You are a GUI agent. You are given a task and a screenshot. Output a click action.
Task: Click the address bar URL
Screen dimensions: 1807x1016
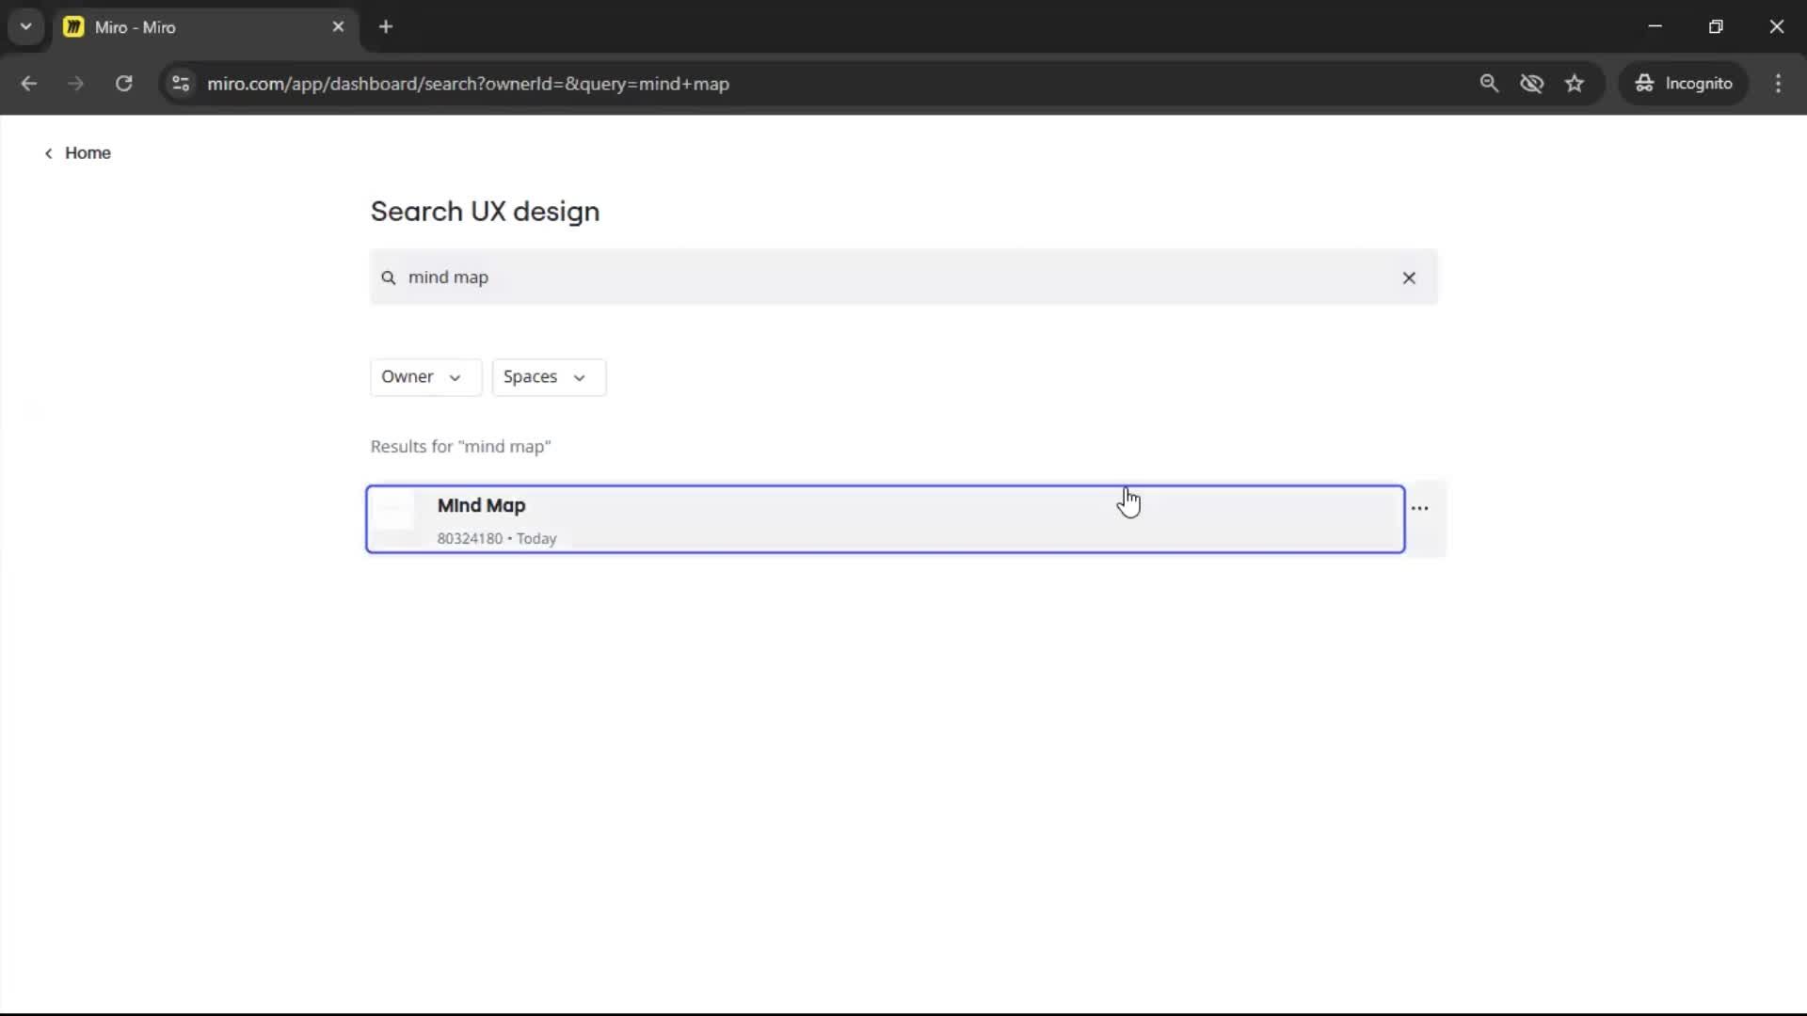click(x=468, y=84)
